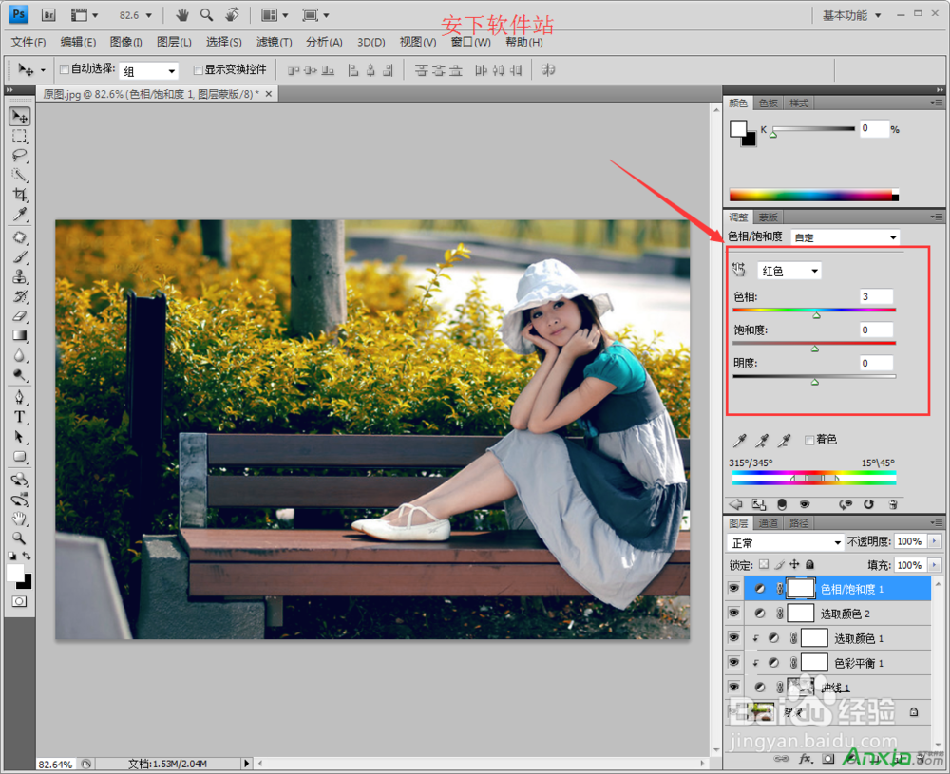Switch to the 色板 tab
950x774 pixels.
coord(769,103)
